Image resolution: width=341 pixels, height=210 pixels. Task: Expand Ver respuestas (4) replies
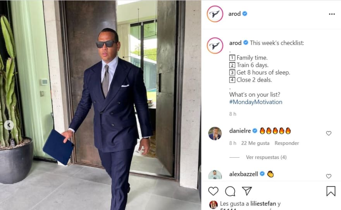[x=266, y=157]
